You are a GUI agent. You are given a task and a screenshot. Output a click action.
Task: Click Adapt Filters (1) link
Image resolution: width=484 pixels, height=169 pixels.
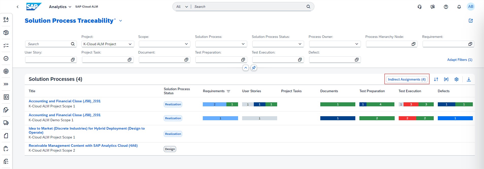click(x=459, y=60)
